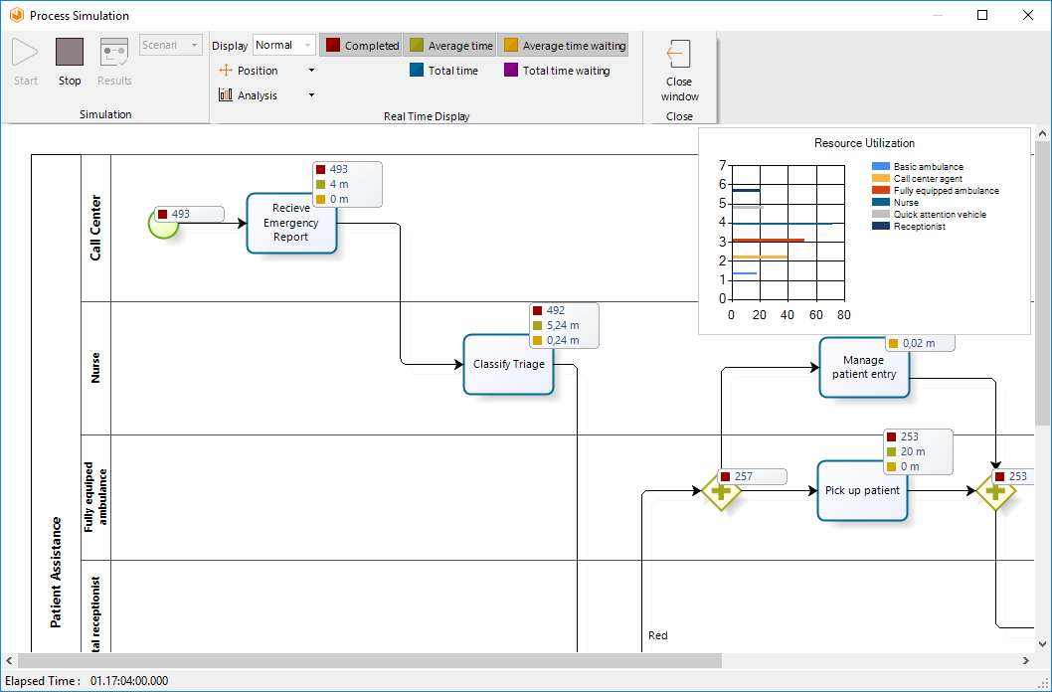
Task: Click the 5,24 m average time value
Action: 563,325
